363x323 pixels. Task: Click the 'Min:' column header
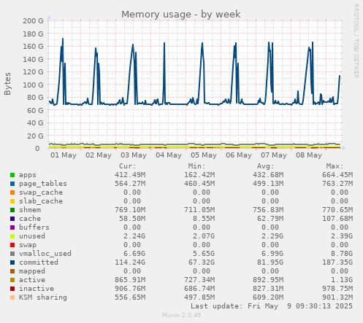pyautogui.click(x=196, y=166)
